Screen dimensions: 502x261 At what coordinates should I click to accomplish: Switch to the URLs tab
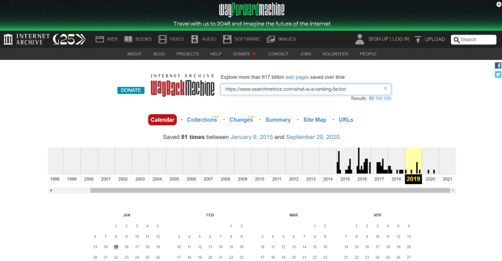click(x=346, y=120)
